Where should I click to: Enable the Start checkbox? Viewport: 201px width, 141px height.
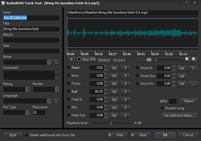coord(69,68)
